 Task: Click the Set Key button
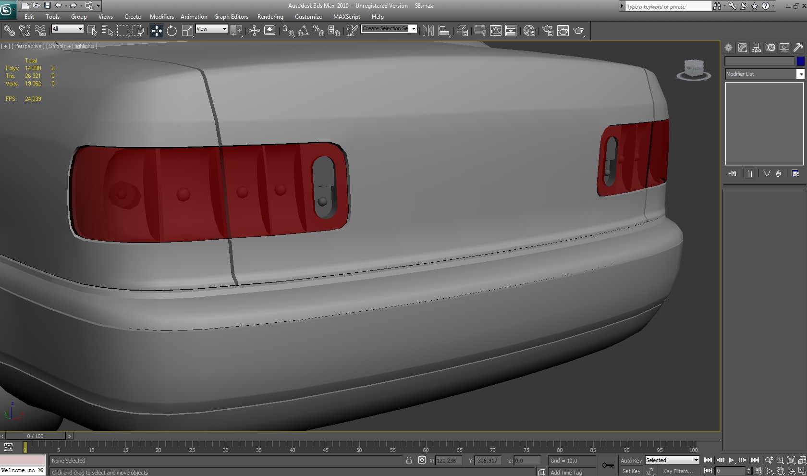631,471
